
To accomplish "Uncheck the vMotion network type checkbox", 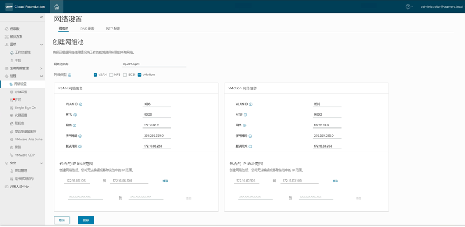I will point(139,75).
